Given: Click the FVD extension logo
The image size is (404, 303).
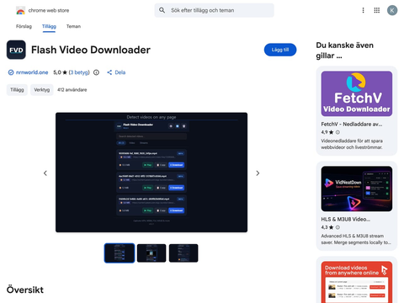Looking at the screenshot, I should (16, 50).
